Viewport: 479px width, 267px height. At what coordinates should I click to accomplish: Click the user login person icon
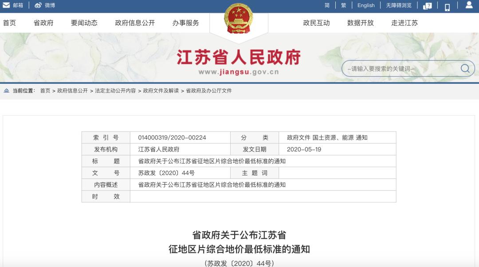pyautogui.click(x=468, y=5)
